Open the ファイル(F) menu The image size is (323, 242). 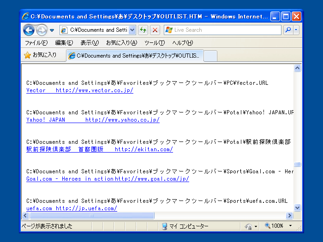[x=36, y=43]
